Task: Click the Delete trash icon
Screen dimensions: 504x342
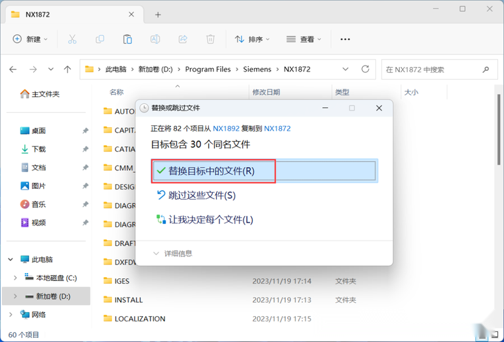Action: coord(210,39)
